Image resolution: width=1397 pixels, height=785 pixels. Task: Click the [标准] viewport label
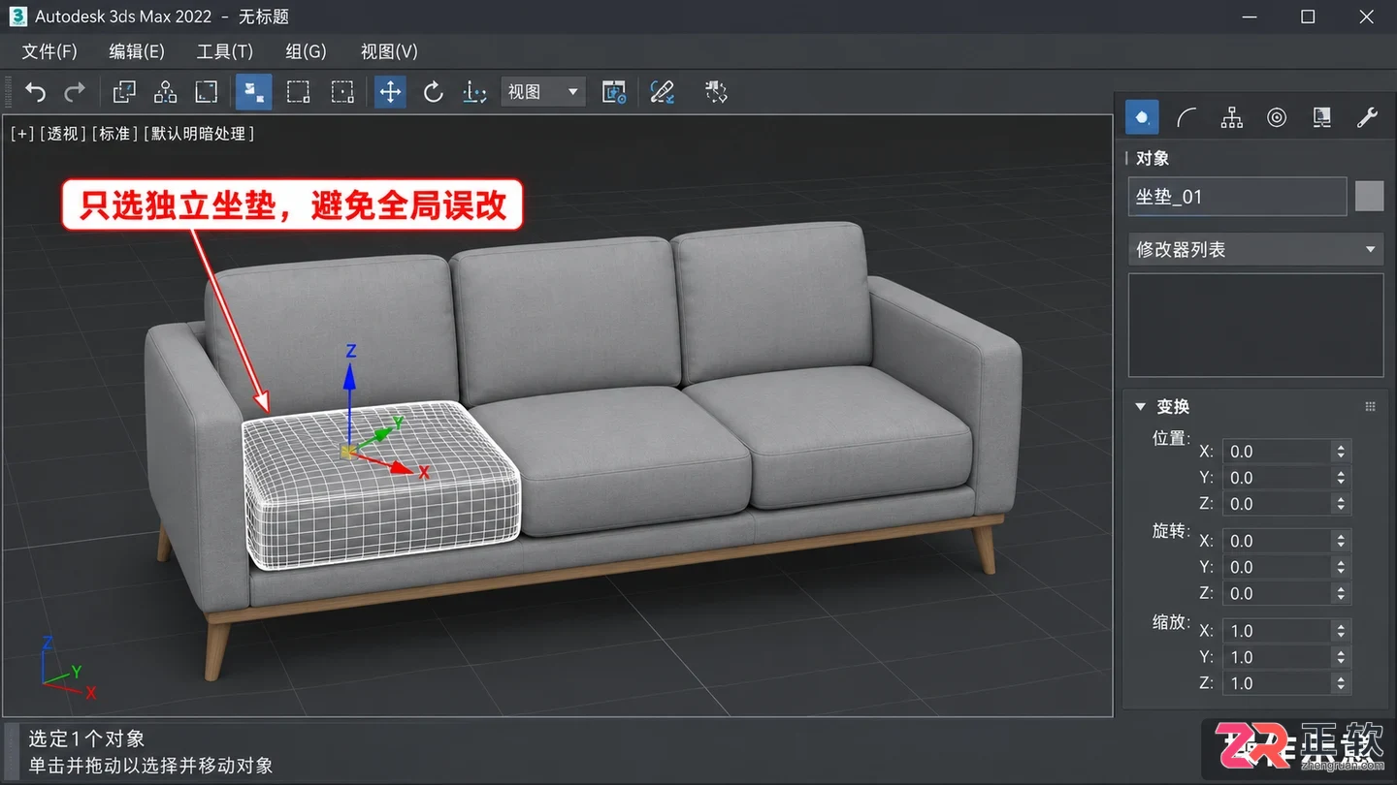[115, 134]
